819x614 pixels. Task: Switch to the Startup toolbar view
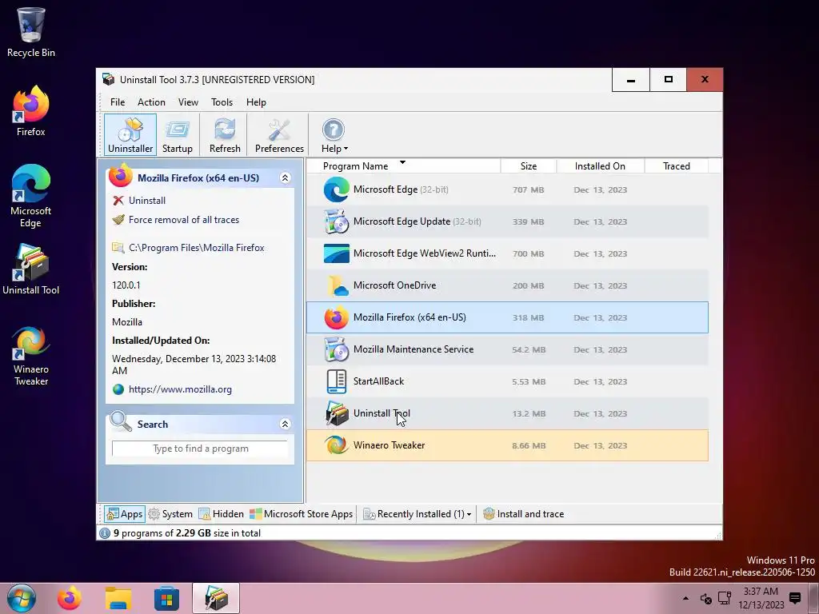[x=178, y=134]
